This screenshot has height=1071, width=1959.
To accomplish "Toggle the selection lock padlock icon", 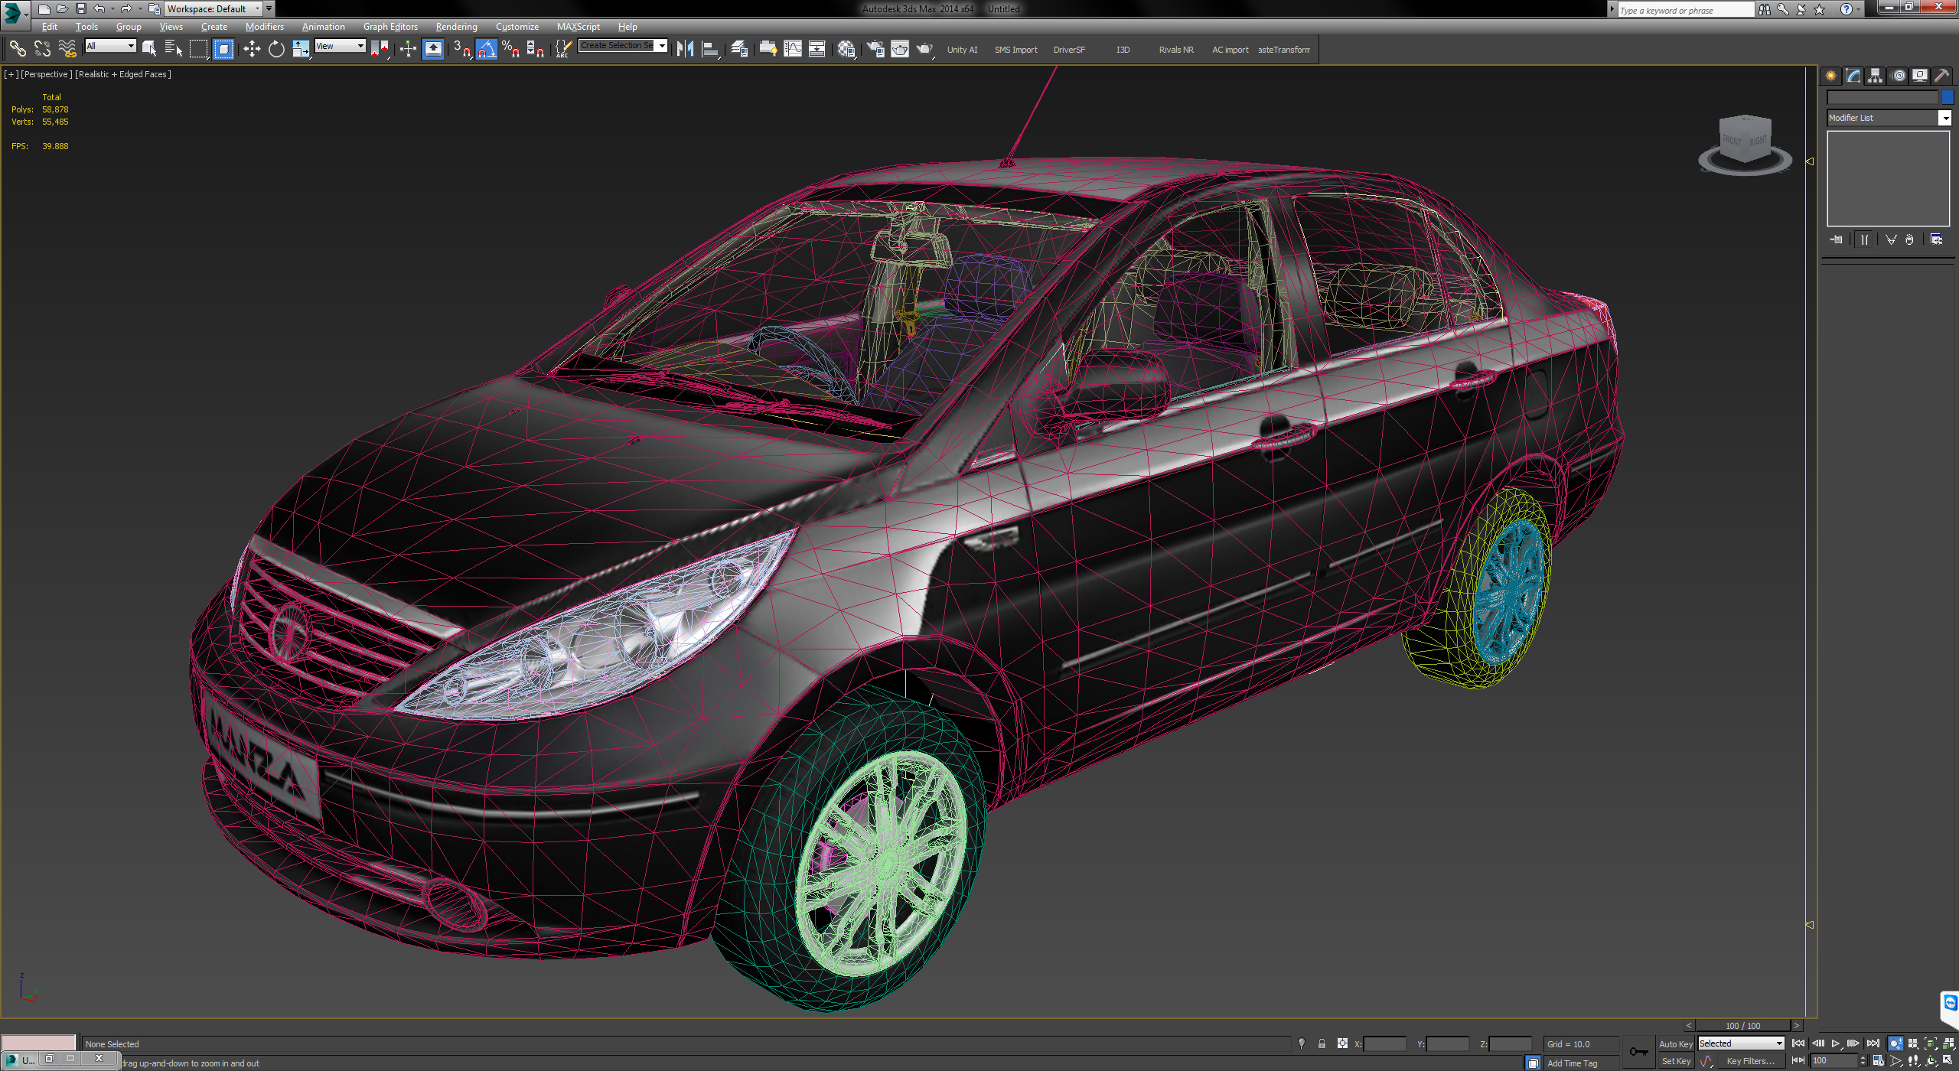I will (x=1322, y=1043).
